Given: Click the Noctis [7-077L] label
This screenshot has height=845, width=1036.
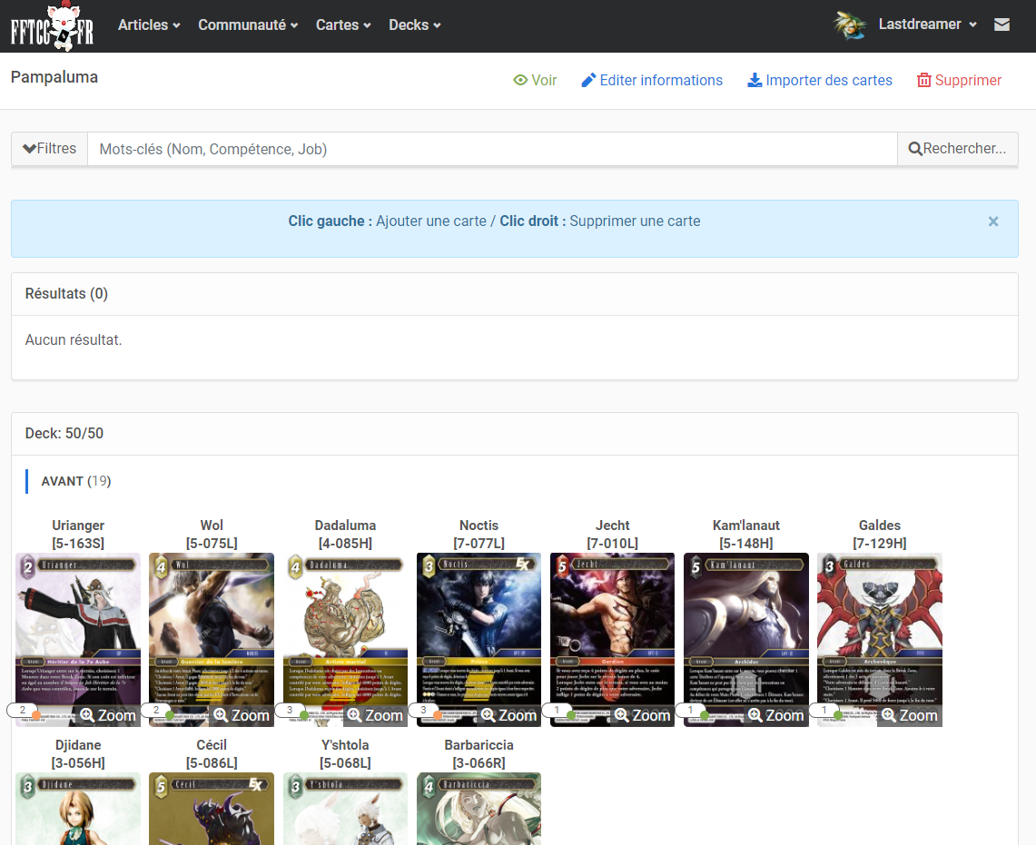Looking at the screenshot, I should pos(479,534).
